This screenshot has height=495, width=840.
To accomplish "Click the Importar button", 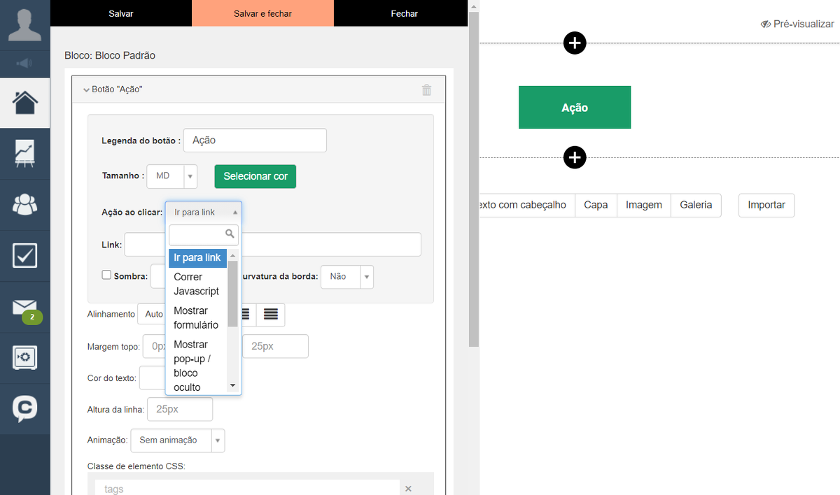I will 766,205.
